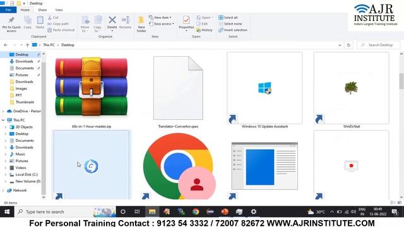This screenshot has width=404, height=227.
Task: Click Select none
Action: [230, 24]
